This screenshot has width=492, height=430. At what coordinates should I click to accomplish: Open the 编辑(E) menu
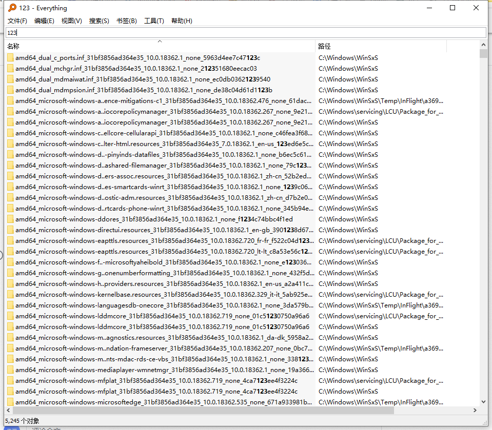(x=44, y=21)
